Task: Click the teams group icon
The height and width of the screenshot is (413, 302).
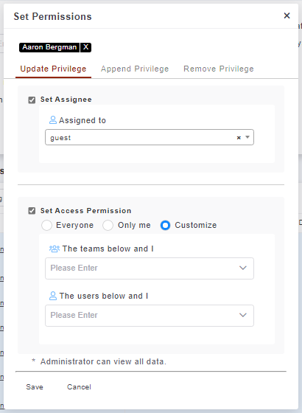Action: [x=55, y=249]
